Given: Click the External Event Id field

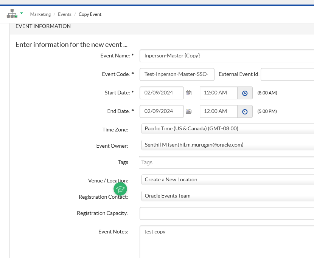Looking at the screenshot, I should [287, 74].
